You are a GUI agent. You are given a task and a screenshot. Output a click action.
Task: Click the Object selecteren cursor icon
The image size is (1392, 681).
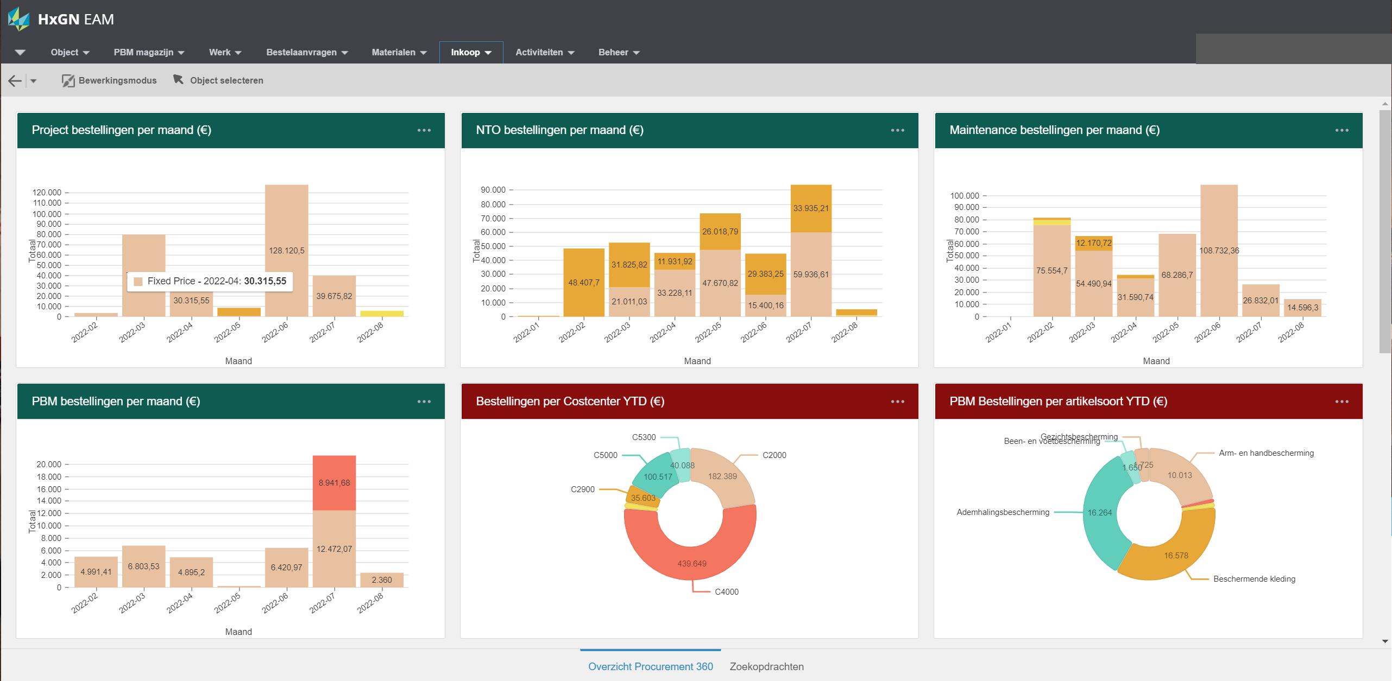[x=178, y=79]
